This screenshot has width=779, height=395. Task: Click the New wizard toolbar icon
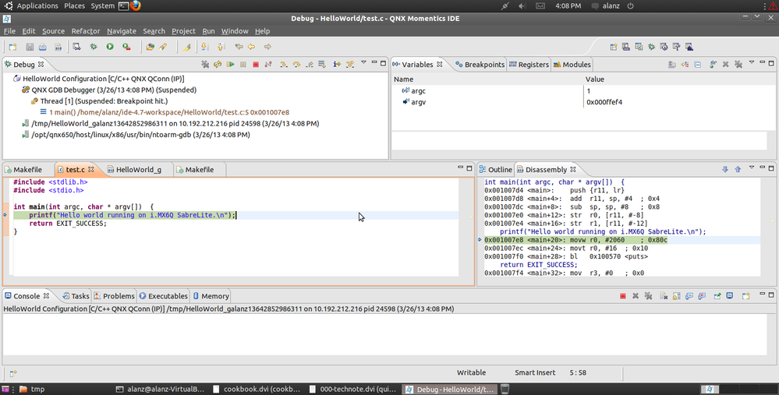click(x=13, y=47)
